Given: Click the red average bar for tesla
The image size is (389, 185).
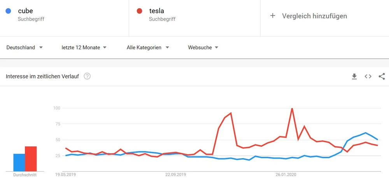Looking at the screenshot, I should [x=31, y=159].
